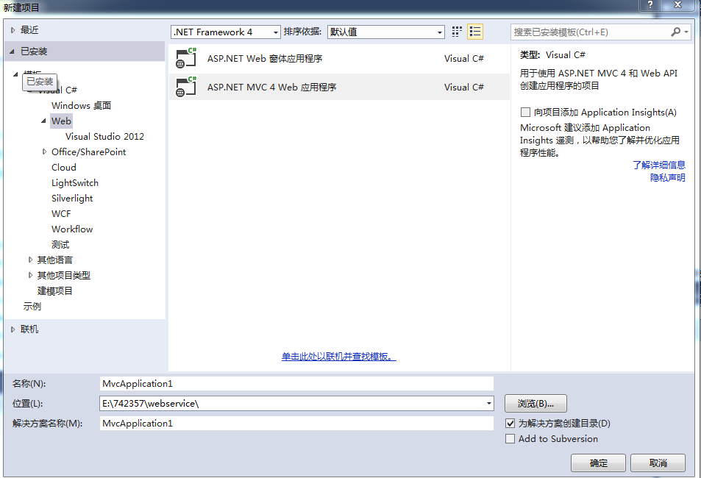
Task: Select 测试 tree item
Action: click(x=60, y=244)
